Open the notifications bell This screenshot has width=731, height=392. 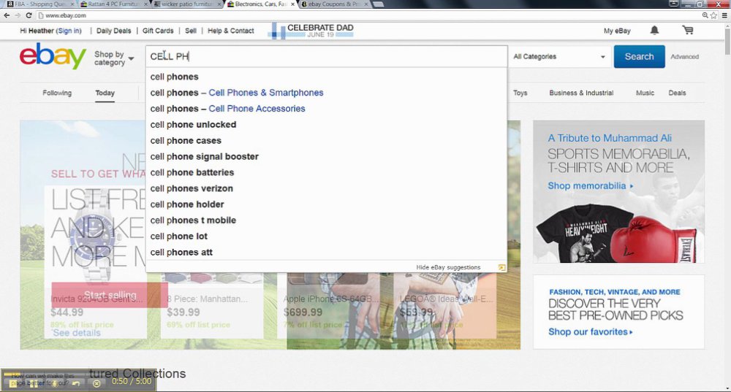point(654,31)
